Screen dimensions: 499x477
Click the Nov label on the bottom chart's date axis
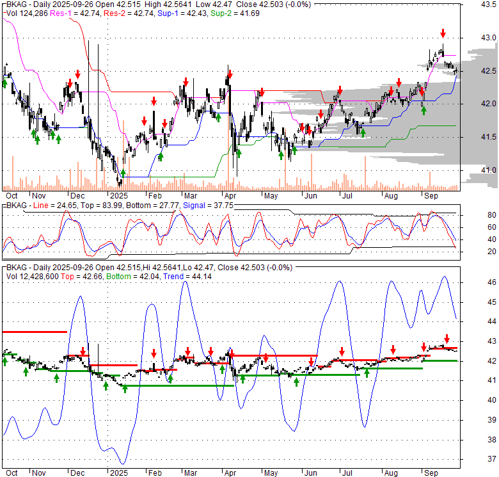click(39, 473)
